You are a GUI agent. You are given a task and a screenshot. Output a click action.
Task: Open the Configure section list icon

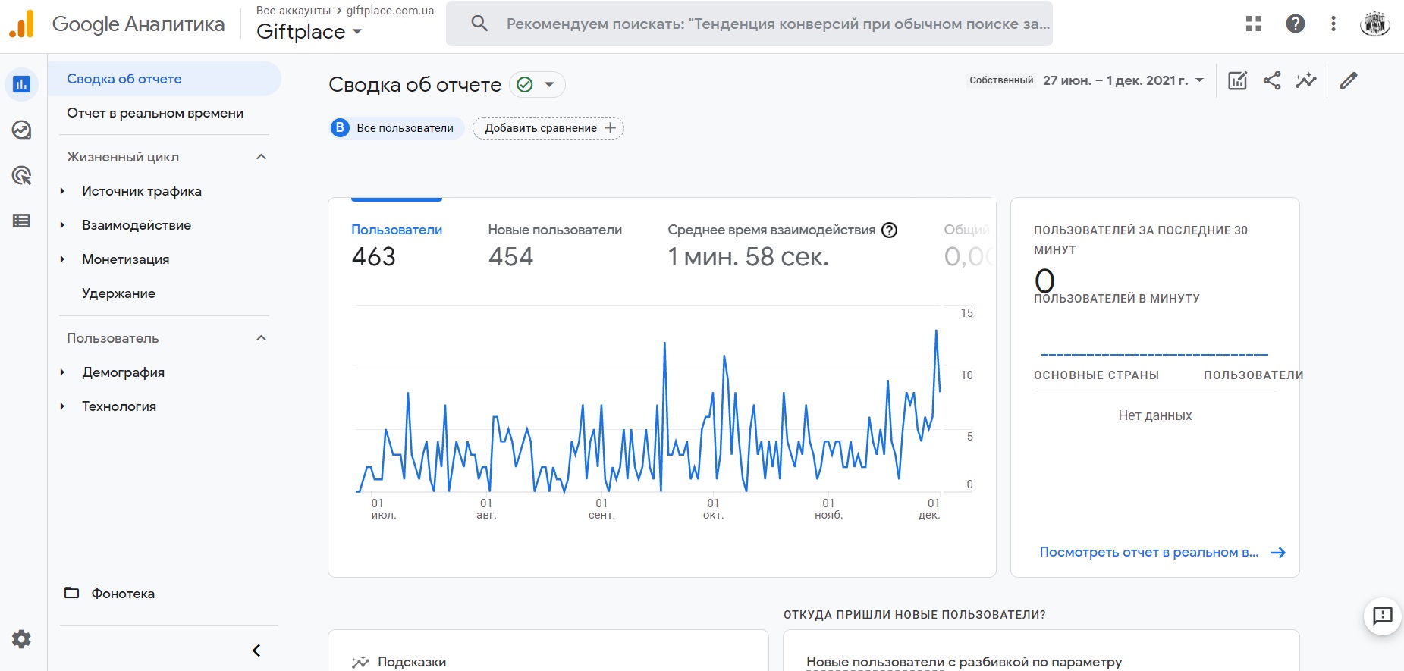(x=21, y=221)
